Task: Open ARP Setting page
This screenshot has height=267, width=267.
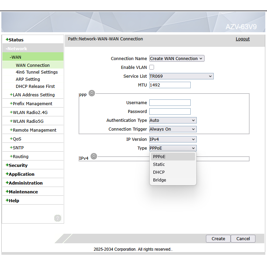Action: (28, 79)
